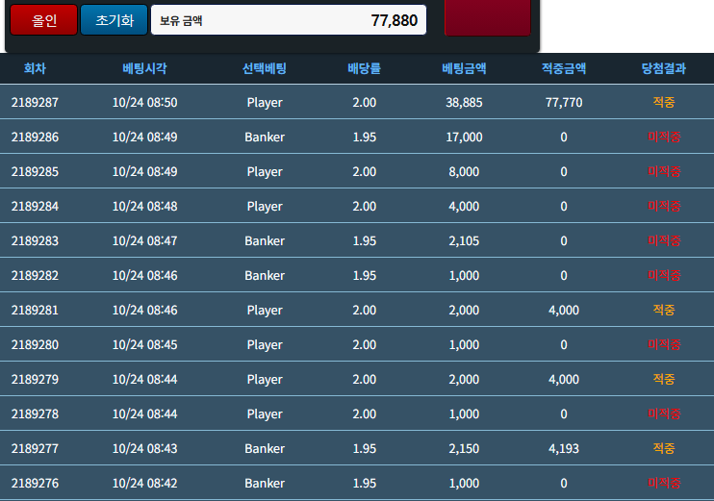Select round number 2189283
The width and height of the screenshot is (714, 501).
point(35,240)
